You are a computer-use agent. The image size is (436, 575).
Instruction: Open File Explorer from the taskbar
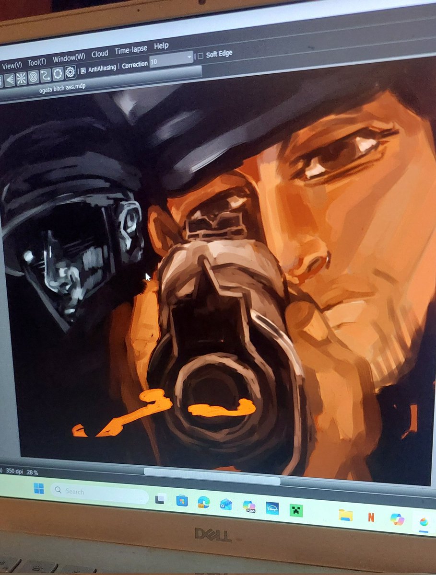click(x=345, y=515)
